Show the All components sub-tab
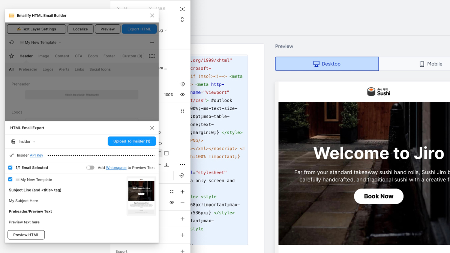Image resolution: width=450 pixels, height=253 pixels. coord(11,69)
